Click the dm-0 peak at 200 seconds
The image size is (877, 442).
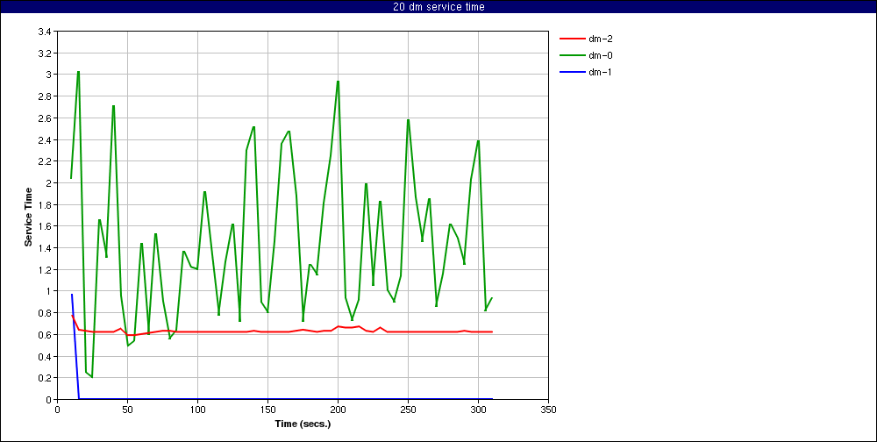coord(338,82)
